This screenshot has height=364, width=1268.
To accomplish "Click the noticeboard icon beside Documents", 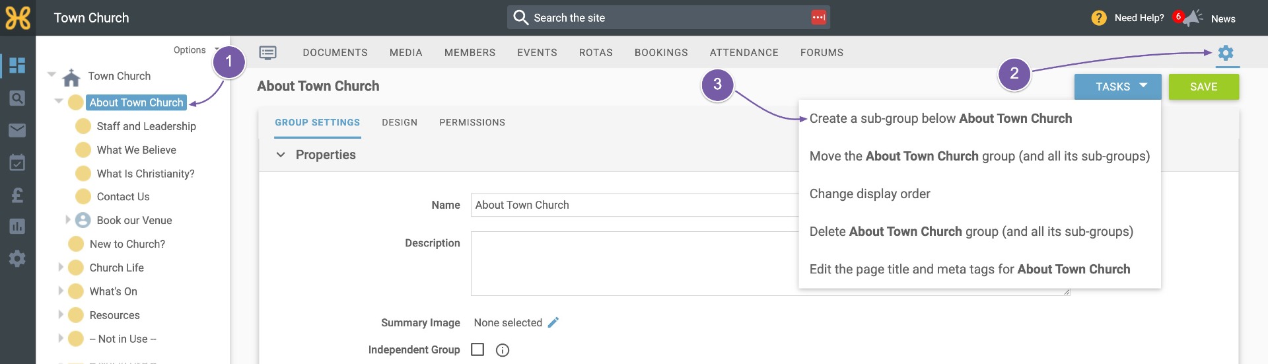I will pos(268,53).
